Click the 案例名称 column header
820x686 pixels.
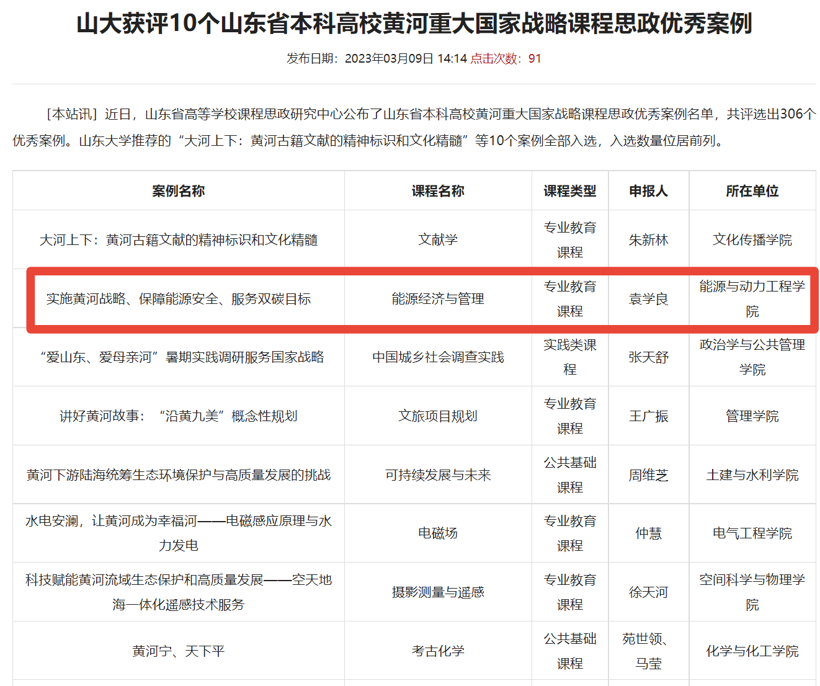click(179, 191)
